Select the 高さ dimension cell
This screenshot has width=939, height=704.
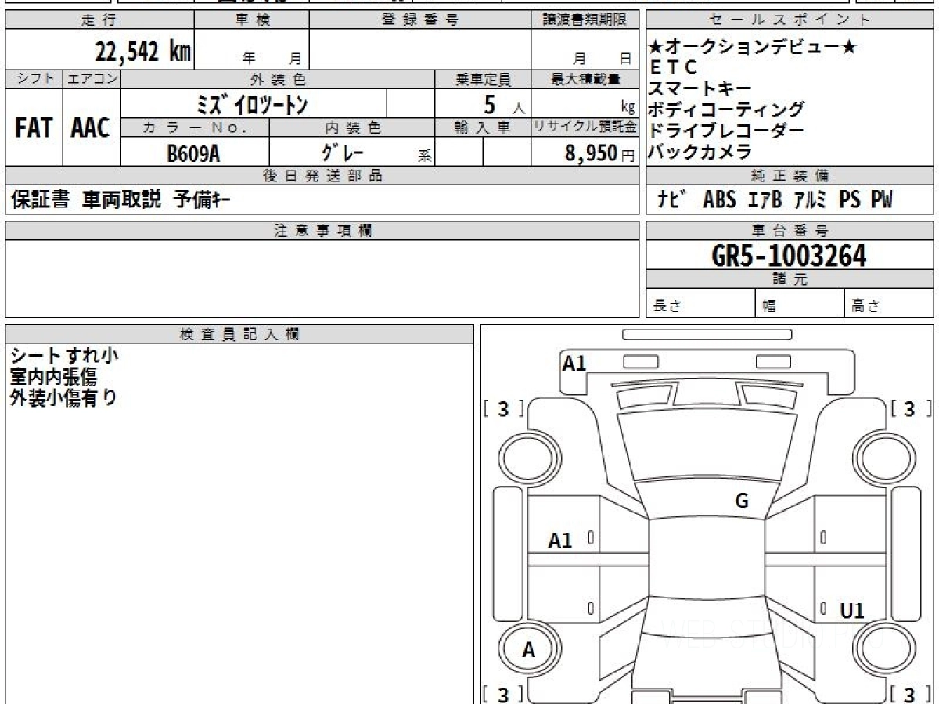890,304
